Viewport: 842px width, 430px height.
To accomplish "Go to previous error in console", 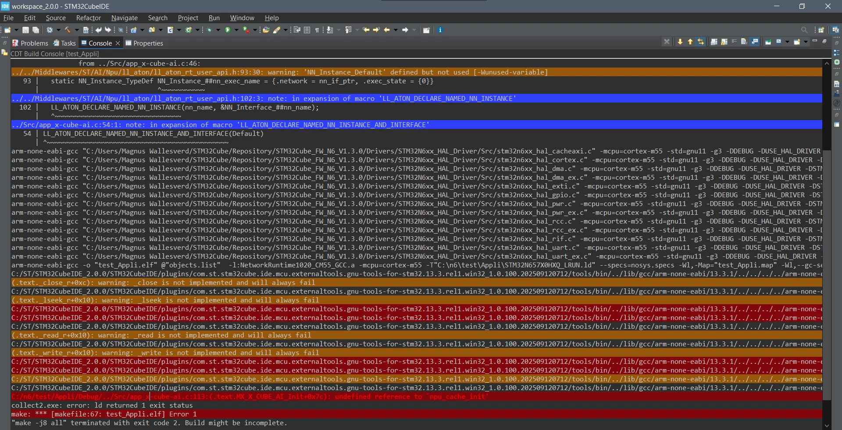I will click(690, 42).
